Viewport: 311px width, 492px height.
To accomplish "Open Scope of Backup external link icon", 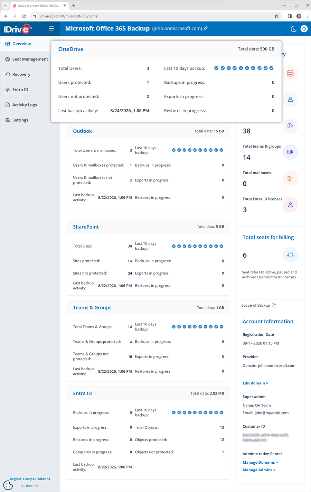I will pos(274,305).
